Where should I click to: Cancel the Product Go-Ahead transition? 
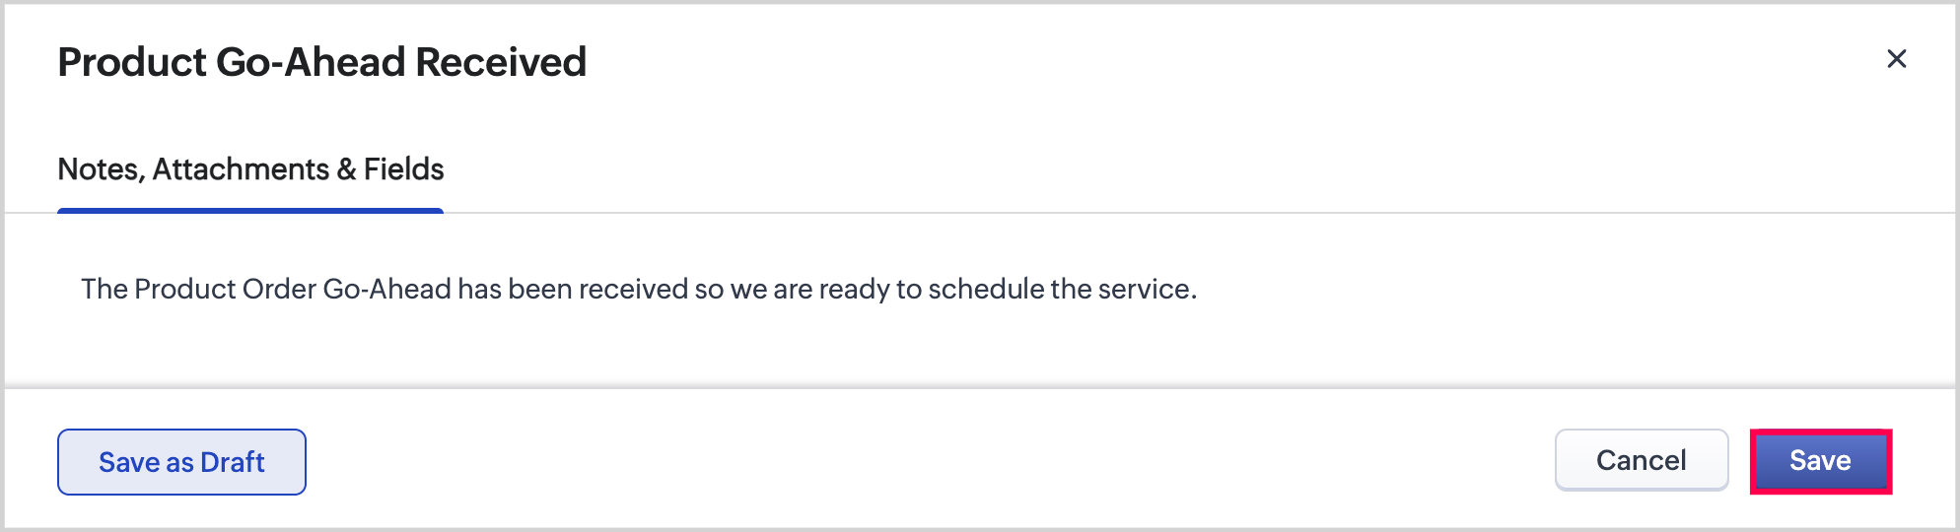1641,460
